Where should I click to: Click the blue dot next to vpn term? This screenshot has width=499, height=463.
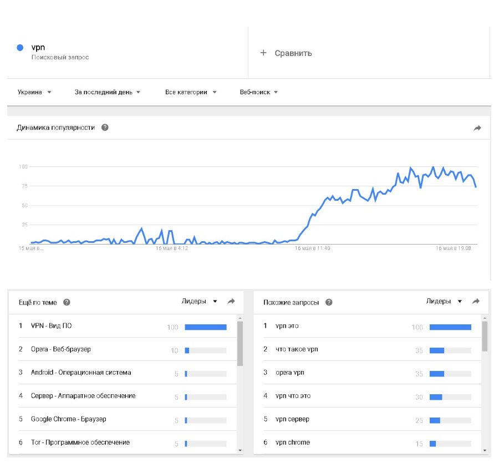click(x=21, y=48)
